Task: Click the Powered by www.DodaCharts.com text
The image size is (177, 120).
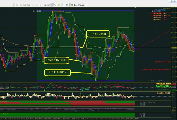Action: pos(157,70)
